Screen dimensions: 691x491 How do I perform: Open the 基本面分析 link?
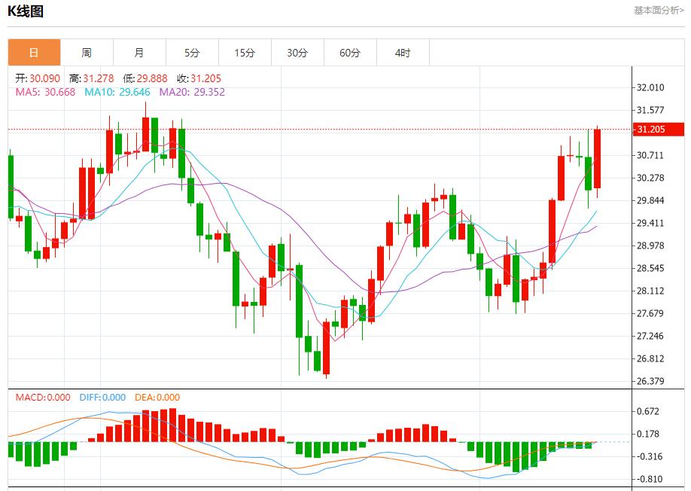click(x=659, y=11)
